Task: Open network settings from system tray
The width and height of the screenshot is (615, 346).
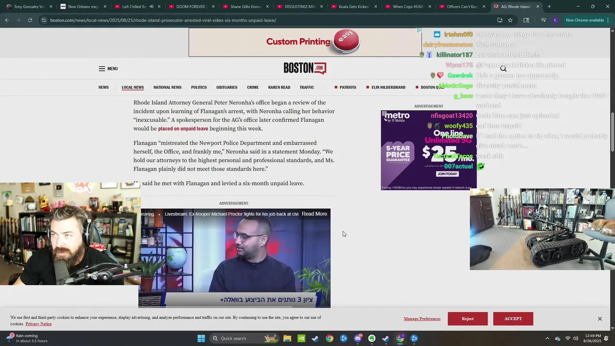Action: click(x=567, y=338)
